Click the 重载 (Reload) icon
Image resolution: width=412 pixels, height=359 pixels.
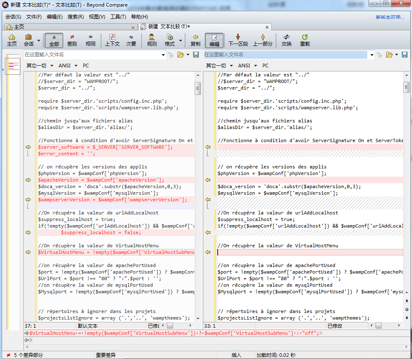305,40
